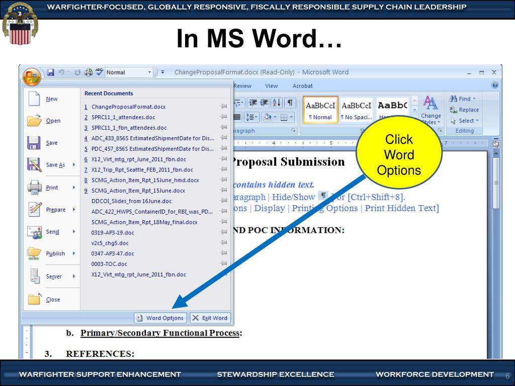
Task: Pin DDCOI_Slides_from 16June.doc recent entry
Action: [224, 201]
